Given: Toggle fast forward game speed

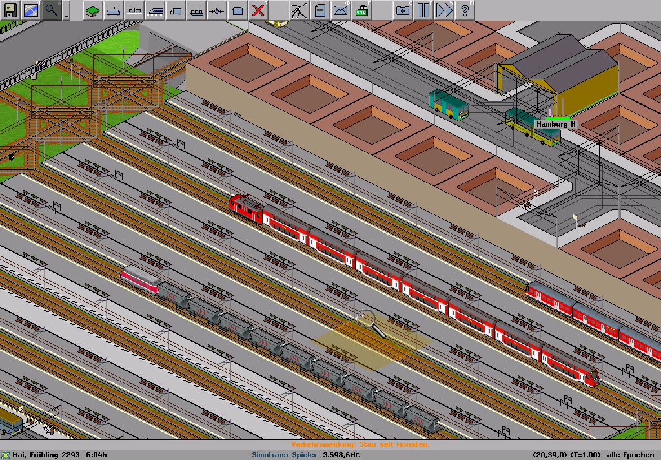Looking at the screenshot, I should [443, 10].
